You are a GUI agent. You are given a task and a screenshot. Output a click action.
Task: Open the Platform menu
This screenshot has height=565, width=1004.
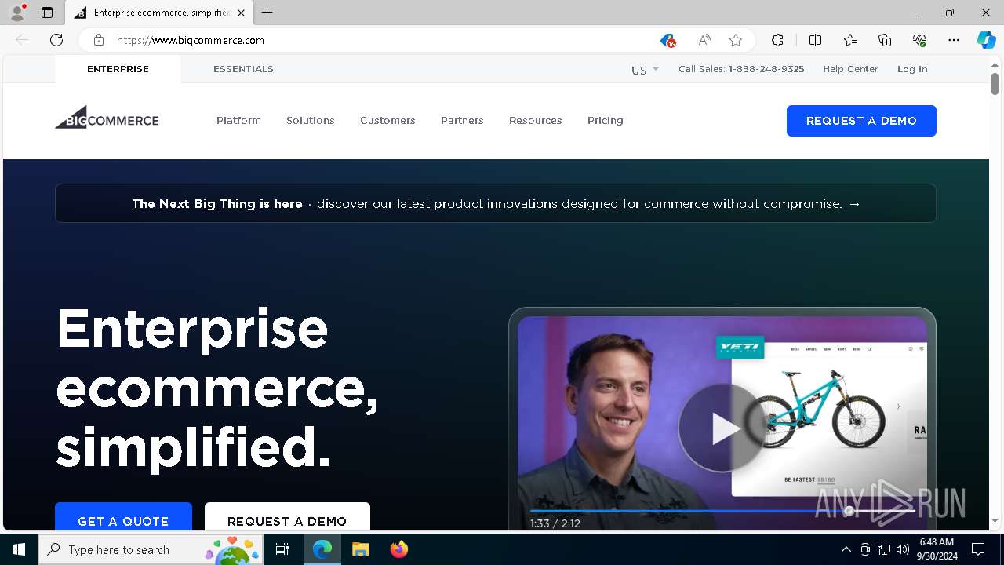click(x=238, y=120)
